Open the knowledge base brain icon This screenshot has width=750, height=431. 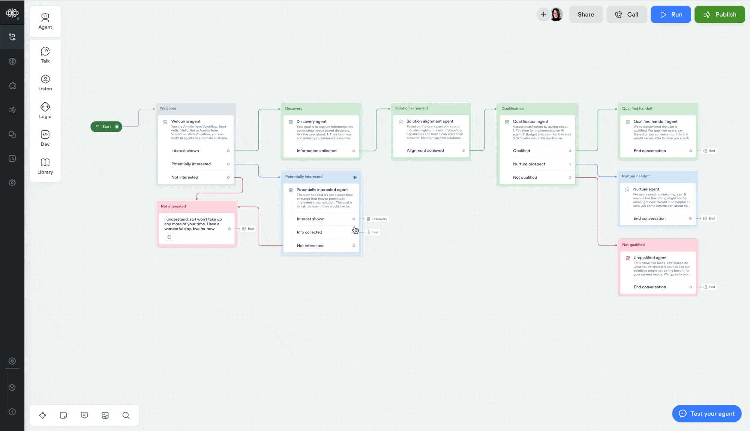12,61
